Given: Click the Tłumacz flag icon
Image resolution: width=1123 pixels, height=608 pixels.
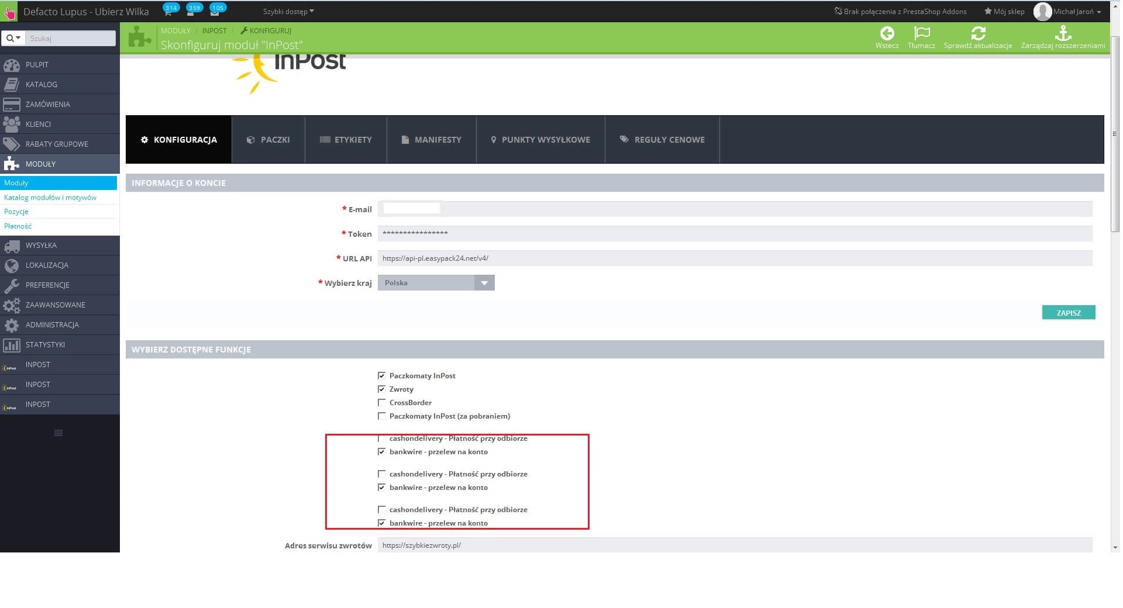Looking at the screenshot, I should pyautogui.click(x=922, y=33).
